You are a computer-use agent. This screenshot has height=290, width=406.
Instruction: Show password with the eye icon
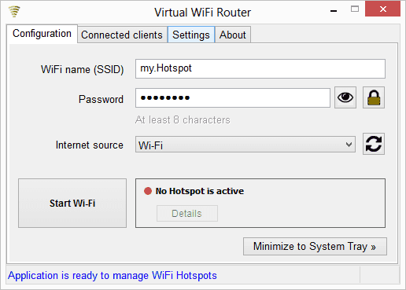(345, 97)
